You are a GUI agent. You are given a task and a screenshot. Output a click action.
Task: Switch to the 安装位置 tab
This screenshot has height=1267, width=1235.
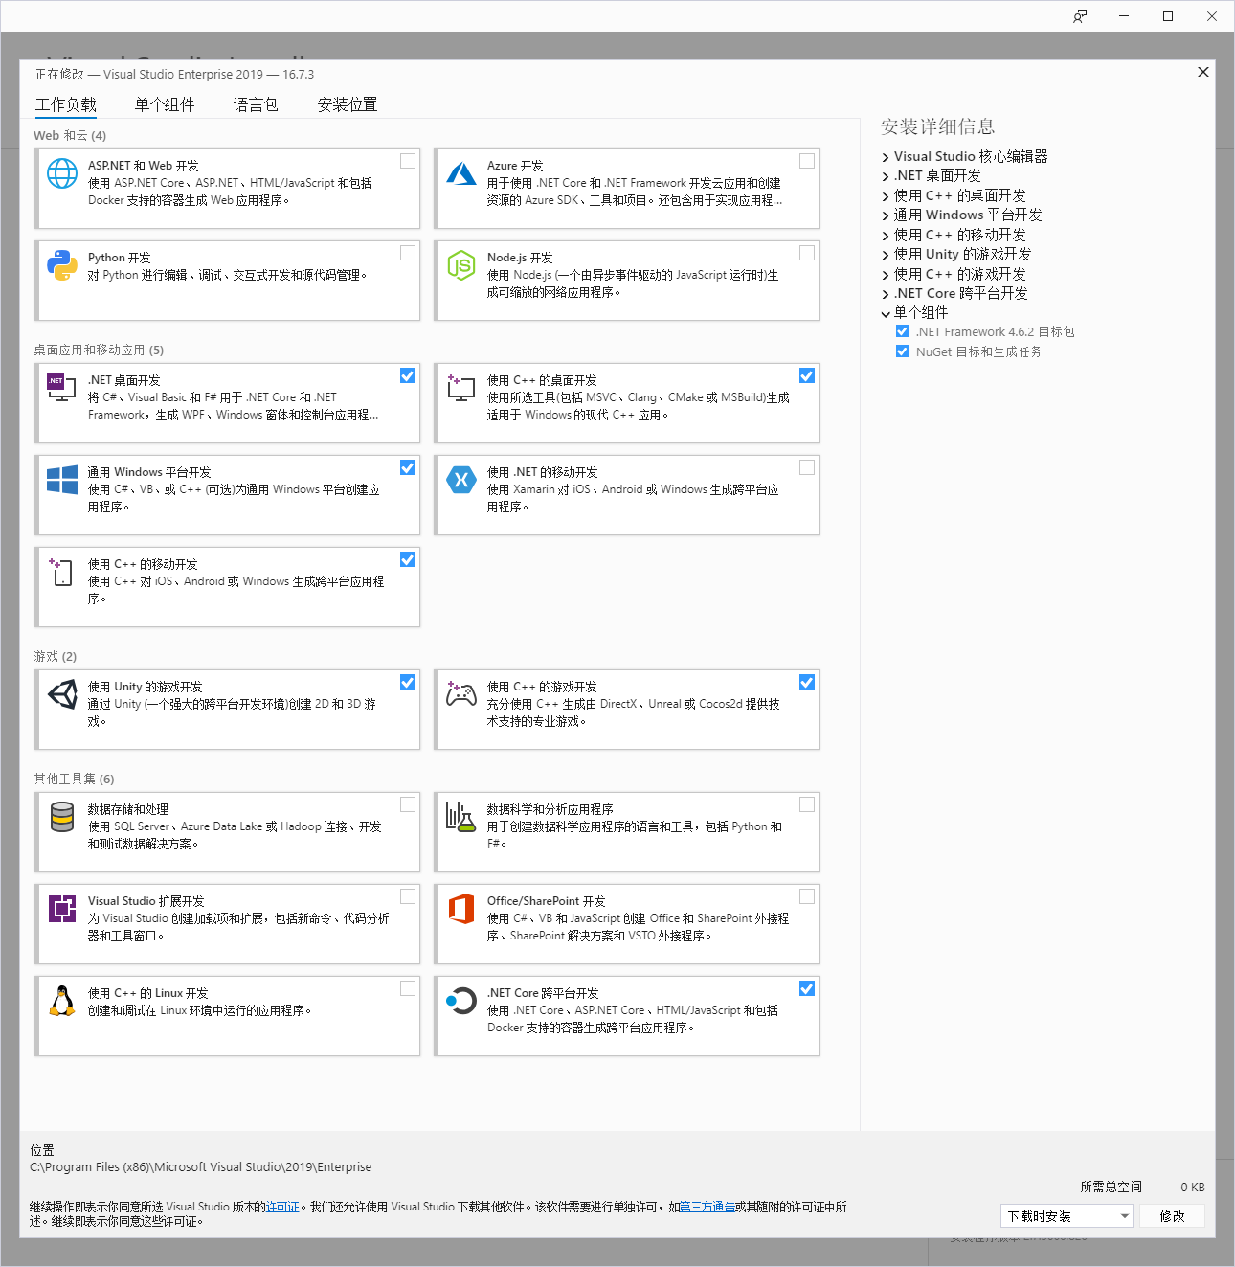click(348, 104)
